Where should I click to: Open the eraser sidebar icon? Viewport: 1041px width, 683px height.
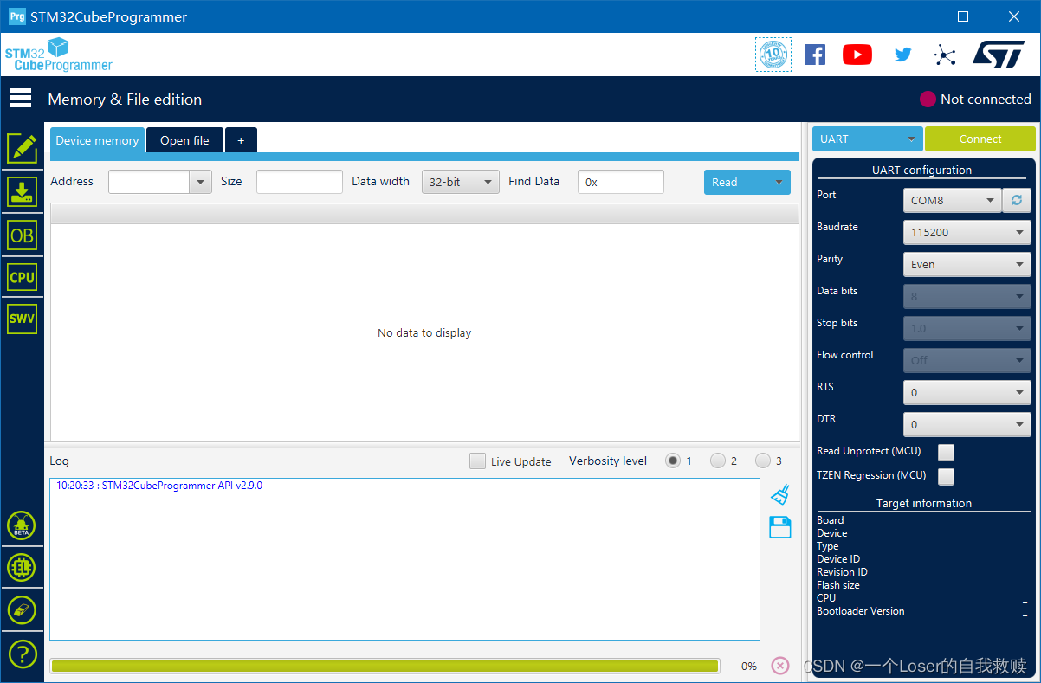click(22, 610)
